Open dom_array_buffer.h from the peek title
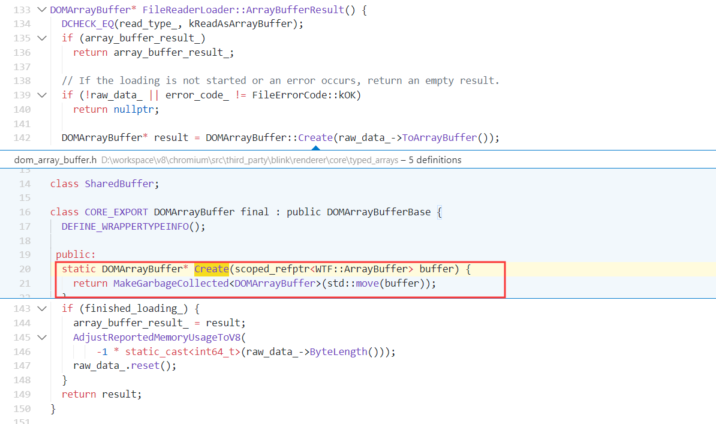Image resolution: width=716 pixels, height=424 pixels. (x=55, y=160)
